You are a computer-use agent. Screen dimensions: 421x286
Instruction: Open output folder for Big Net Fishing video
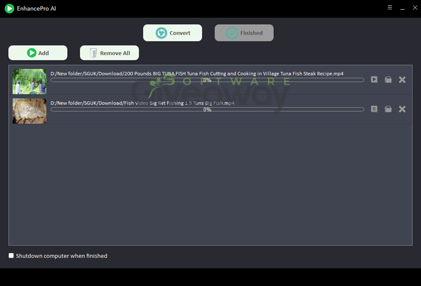[x=388, y=109]
